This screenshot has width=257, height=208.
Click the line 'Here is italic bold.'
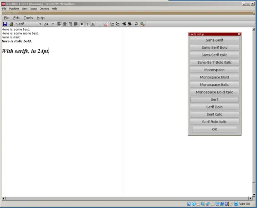pyautogui.click(x=17, y=41)
